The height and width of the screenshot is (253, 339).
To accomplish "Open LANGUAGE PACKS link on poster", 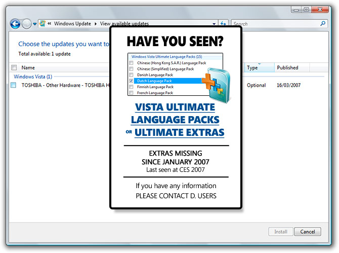I will coord(175,120).
